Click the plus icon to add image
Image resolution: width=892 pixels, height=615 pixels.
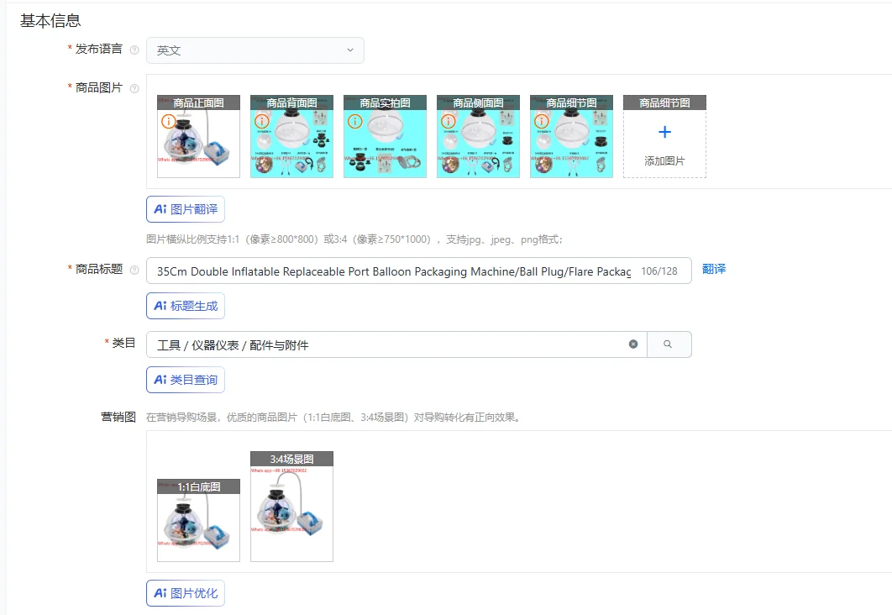click(664, 132)
